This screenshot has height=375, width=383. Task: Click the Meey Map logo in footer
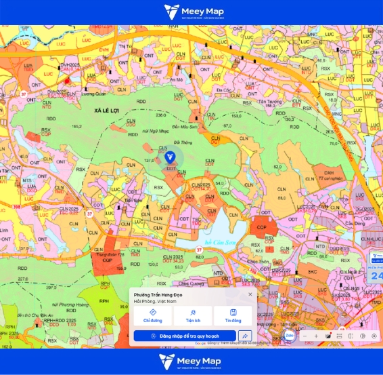click(190, 361)
